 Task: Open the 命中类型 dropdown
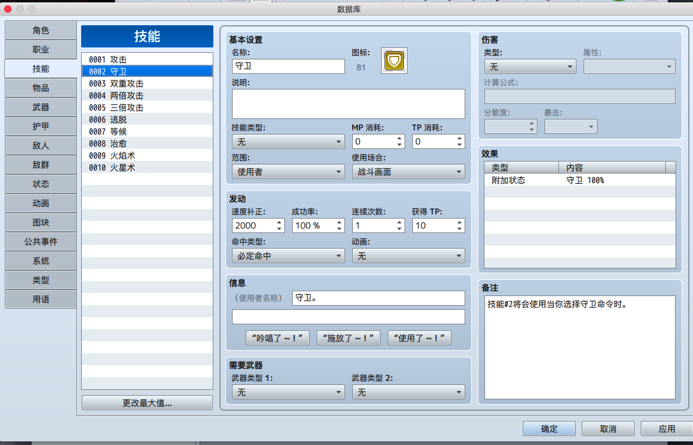[288, 256]
